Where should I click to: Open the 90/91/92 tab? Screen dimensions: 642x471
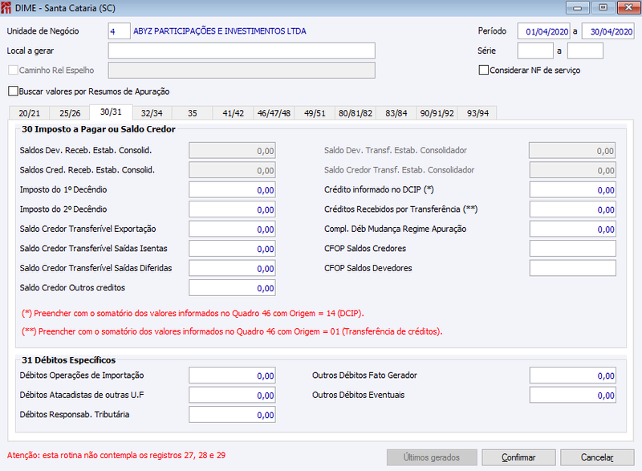pyautogui.click(x=437, y=113)
